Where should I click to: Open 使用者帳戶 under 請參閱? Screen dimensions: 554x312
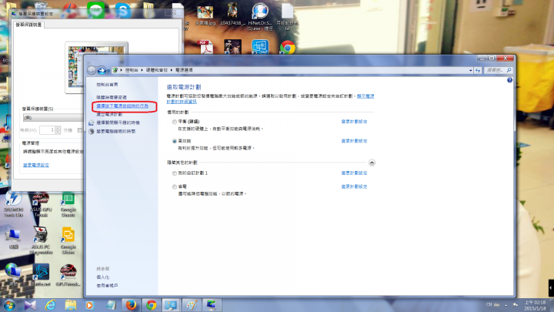point(107,286)
